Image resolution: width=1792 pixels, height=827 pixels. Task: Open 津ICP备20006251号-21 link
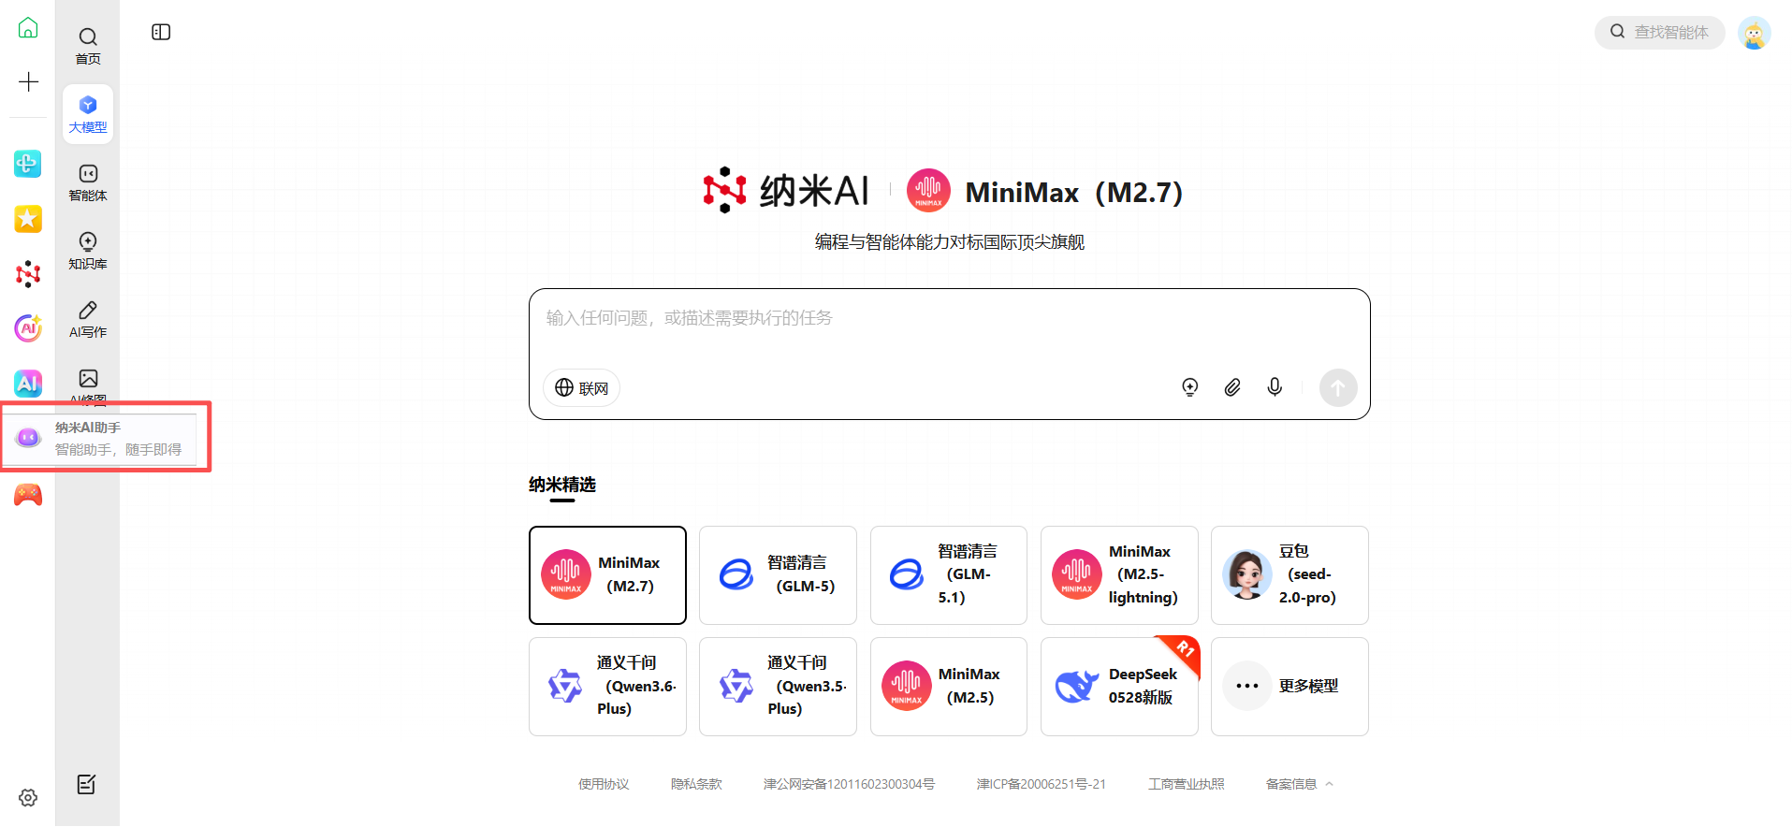[1042, 784]
